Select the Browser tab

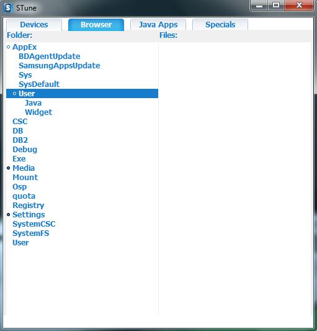96,24
